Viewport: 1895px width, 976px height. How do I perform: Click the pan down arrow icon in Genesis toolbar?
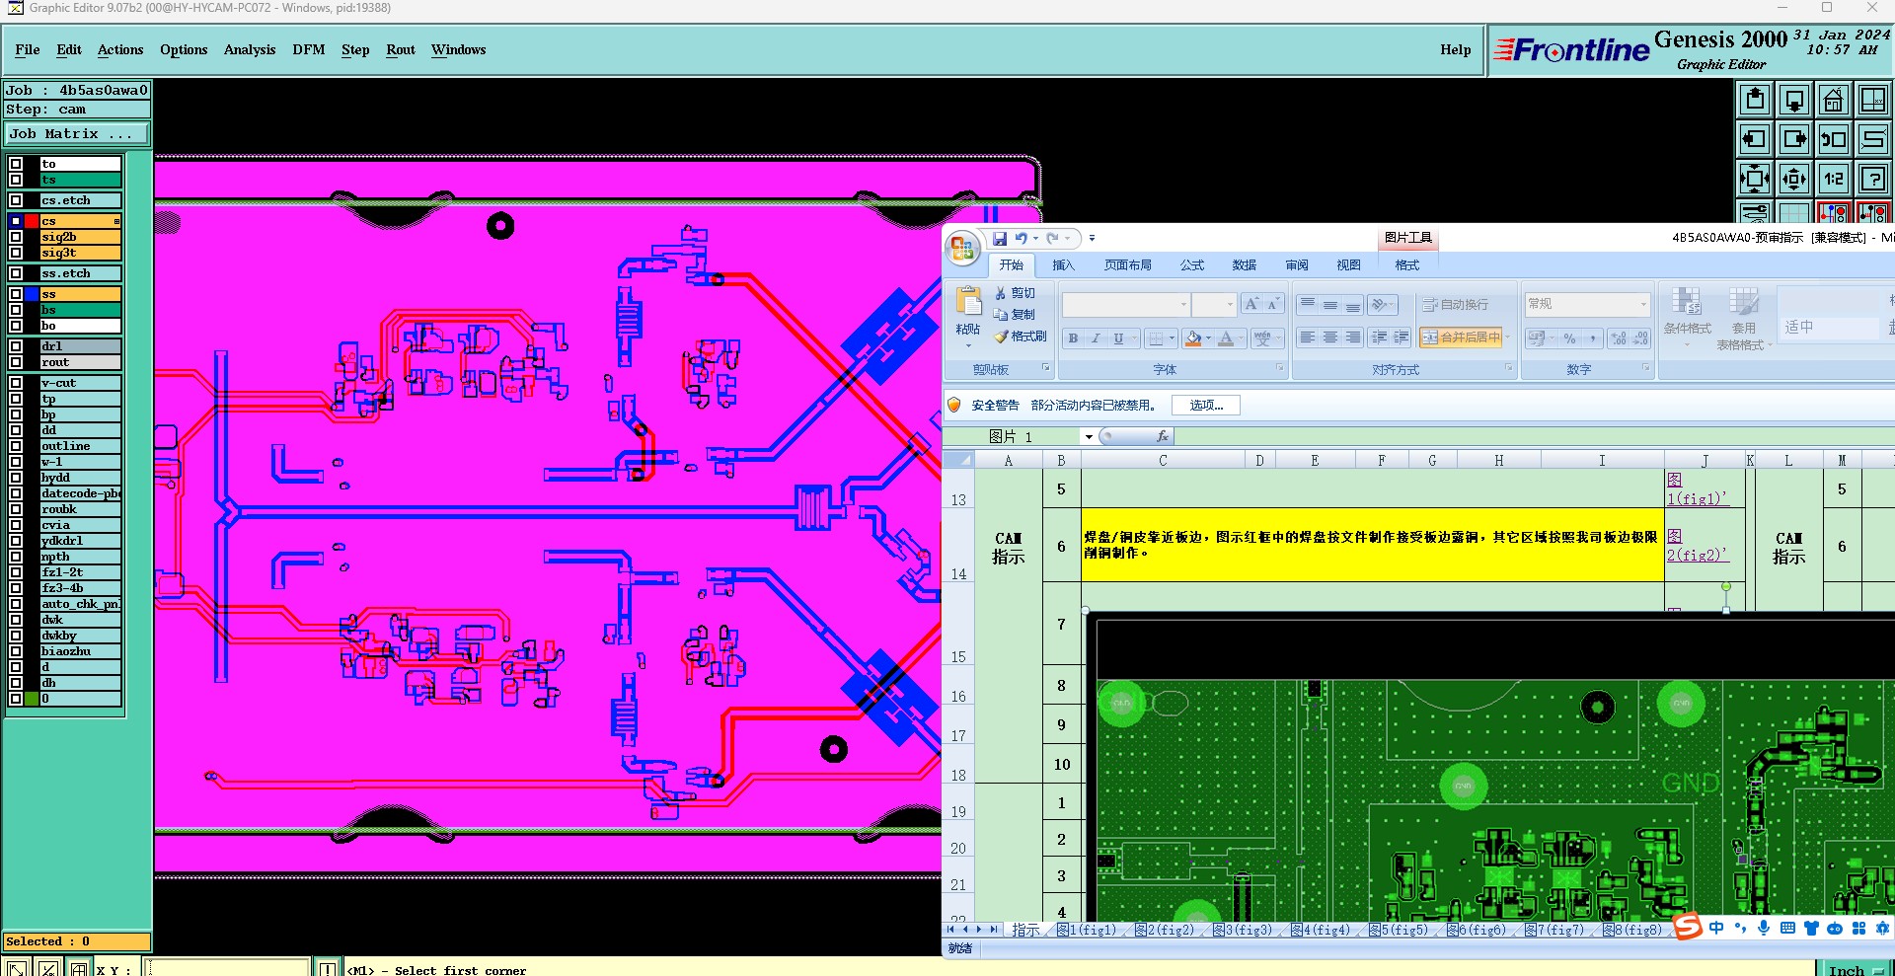[x=1794, y=100]
